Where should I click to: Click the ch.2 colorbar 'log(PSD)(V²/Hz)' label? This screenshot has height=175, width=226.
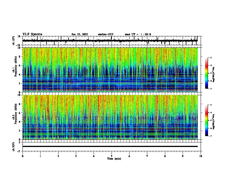coord(214,122)
